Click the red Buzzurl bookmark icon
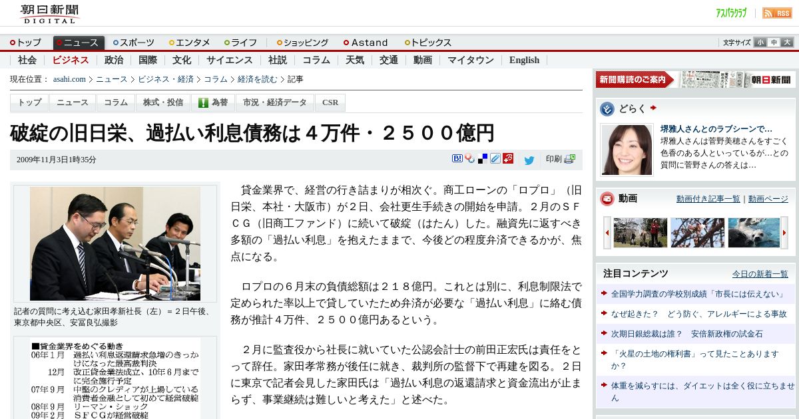Screen dimensions: 799x419 pos(508,158)
